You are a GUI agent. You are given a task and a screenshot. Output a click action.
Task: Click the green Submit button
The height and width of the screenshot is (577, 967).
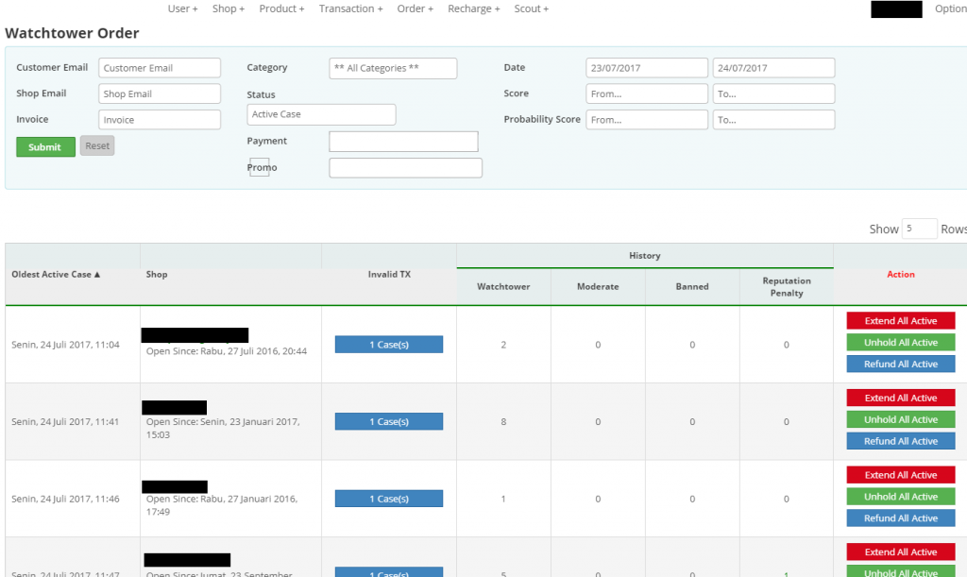(x=45, y=146)
